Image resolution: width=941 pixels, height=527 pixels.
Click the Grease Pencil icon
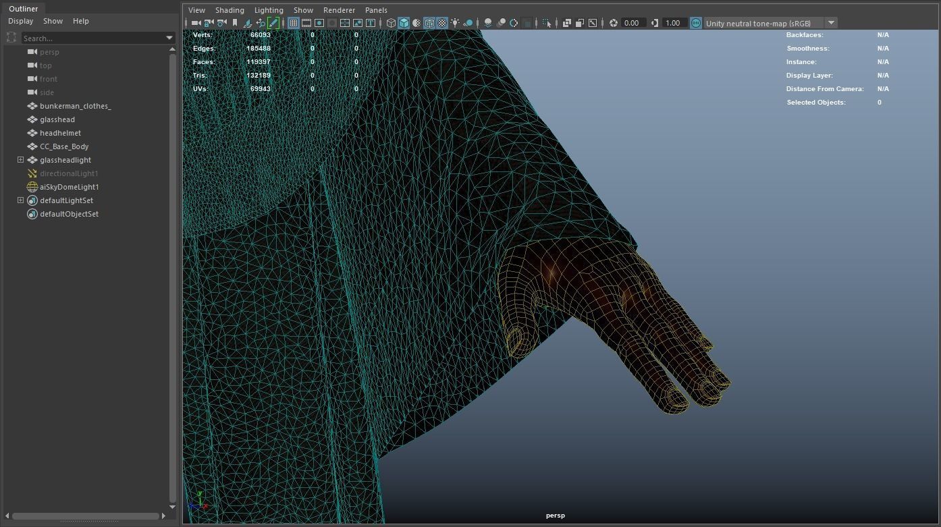[x=273, y=23]
